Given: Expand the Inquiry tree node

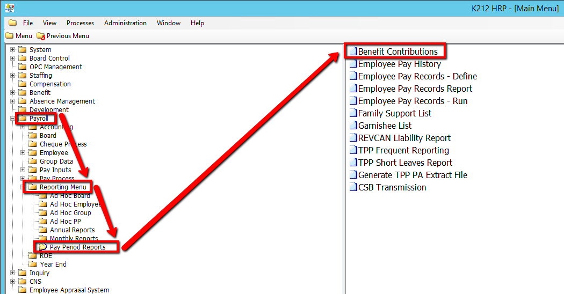Looking at the screenshot, I should pos(13,273).
